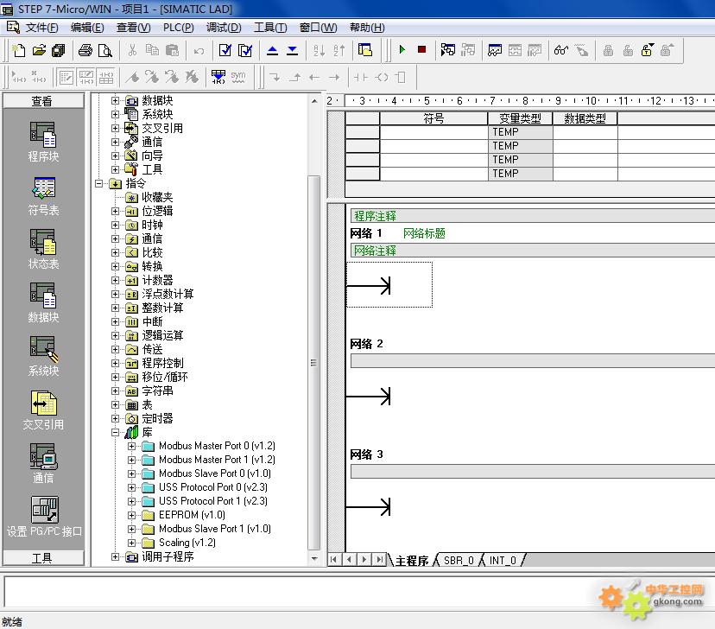Select the 浮点数计算 tree item

[168, 295]
